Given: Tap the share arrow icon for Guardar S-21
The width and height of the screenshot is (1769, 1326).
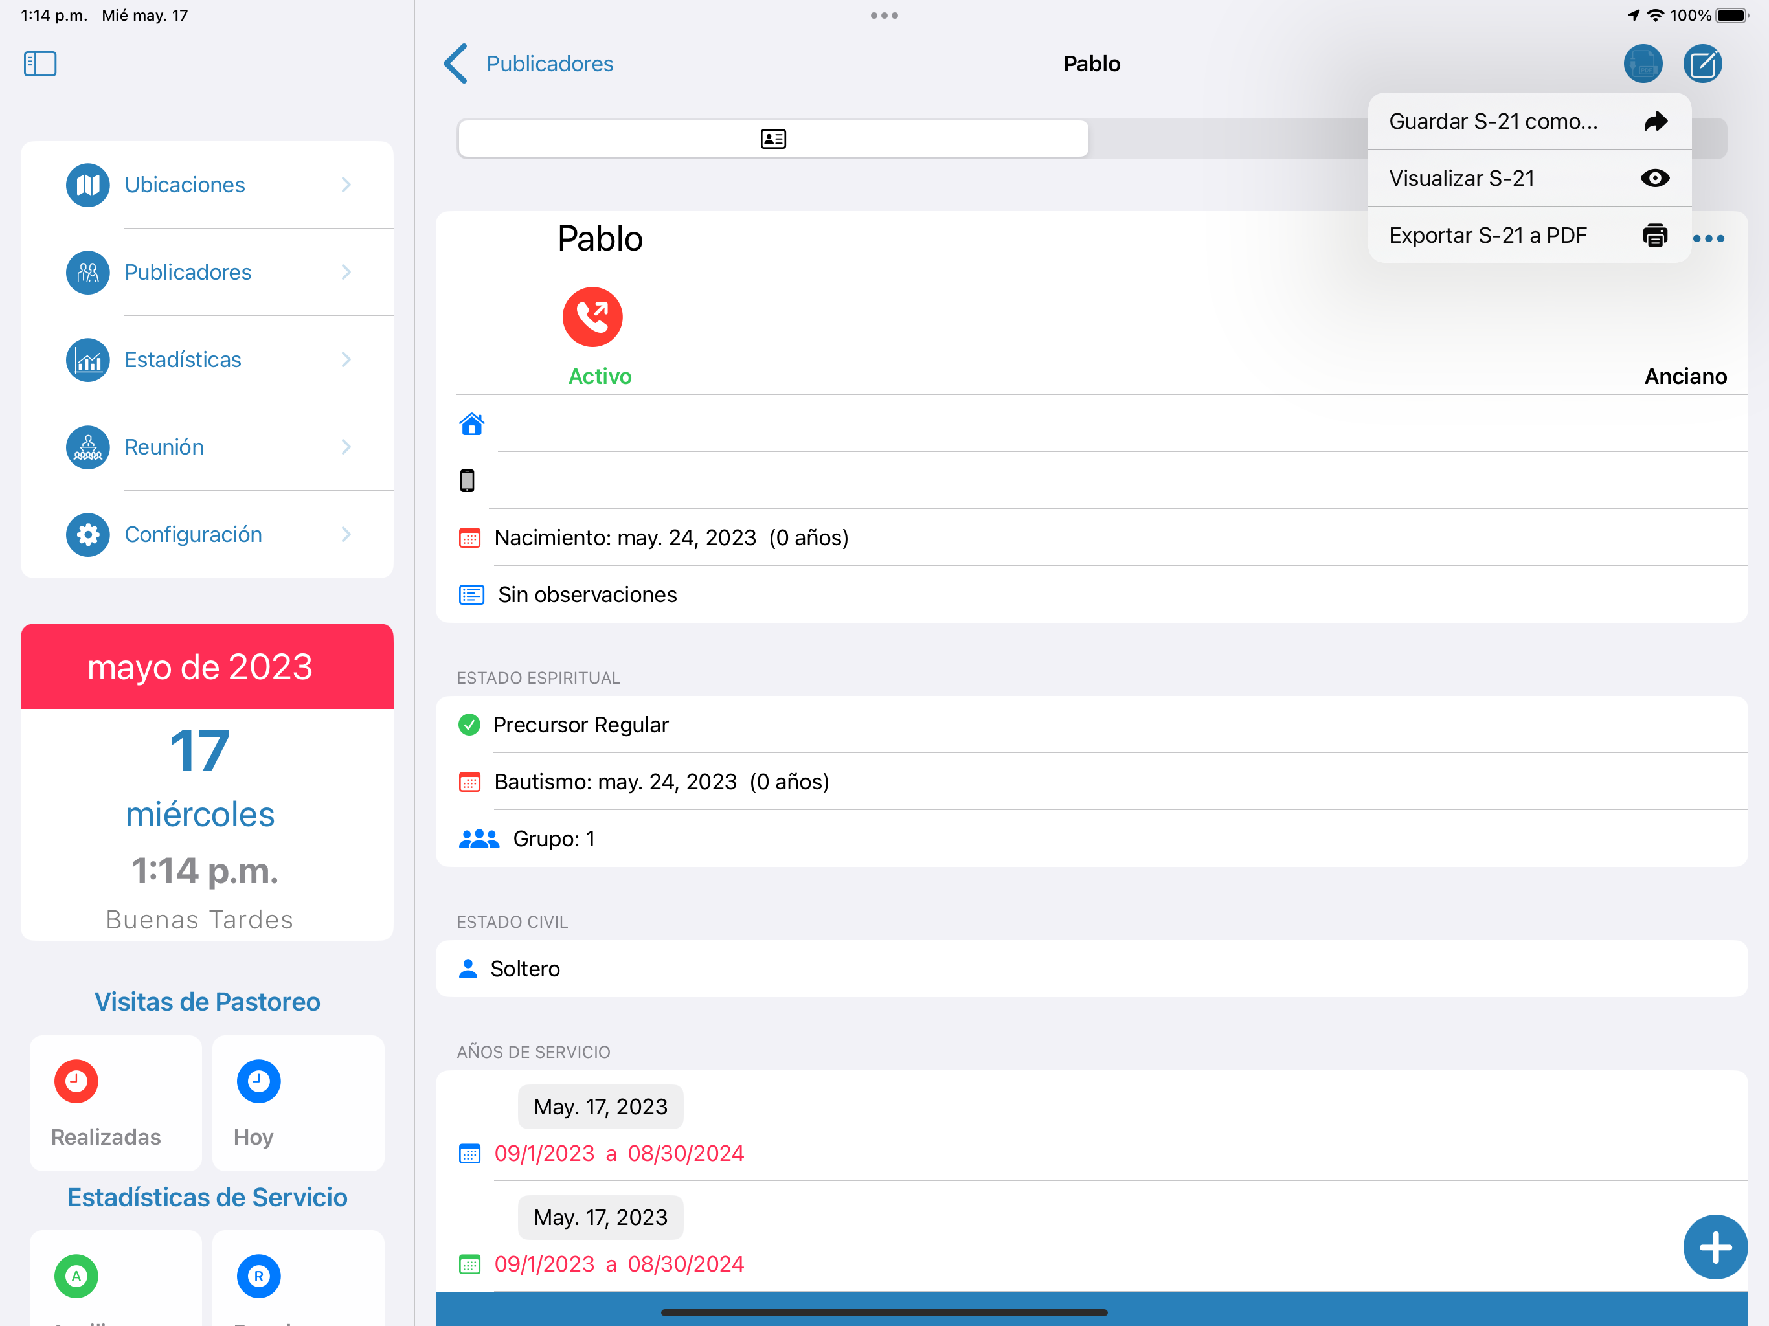Looking at the screenshot, I should click(x=1654, y=121).
